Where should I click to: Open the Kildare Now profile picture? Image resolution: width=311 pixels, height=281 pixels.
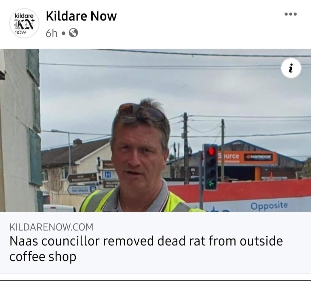24,23
